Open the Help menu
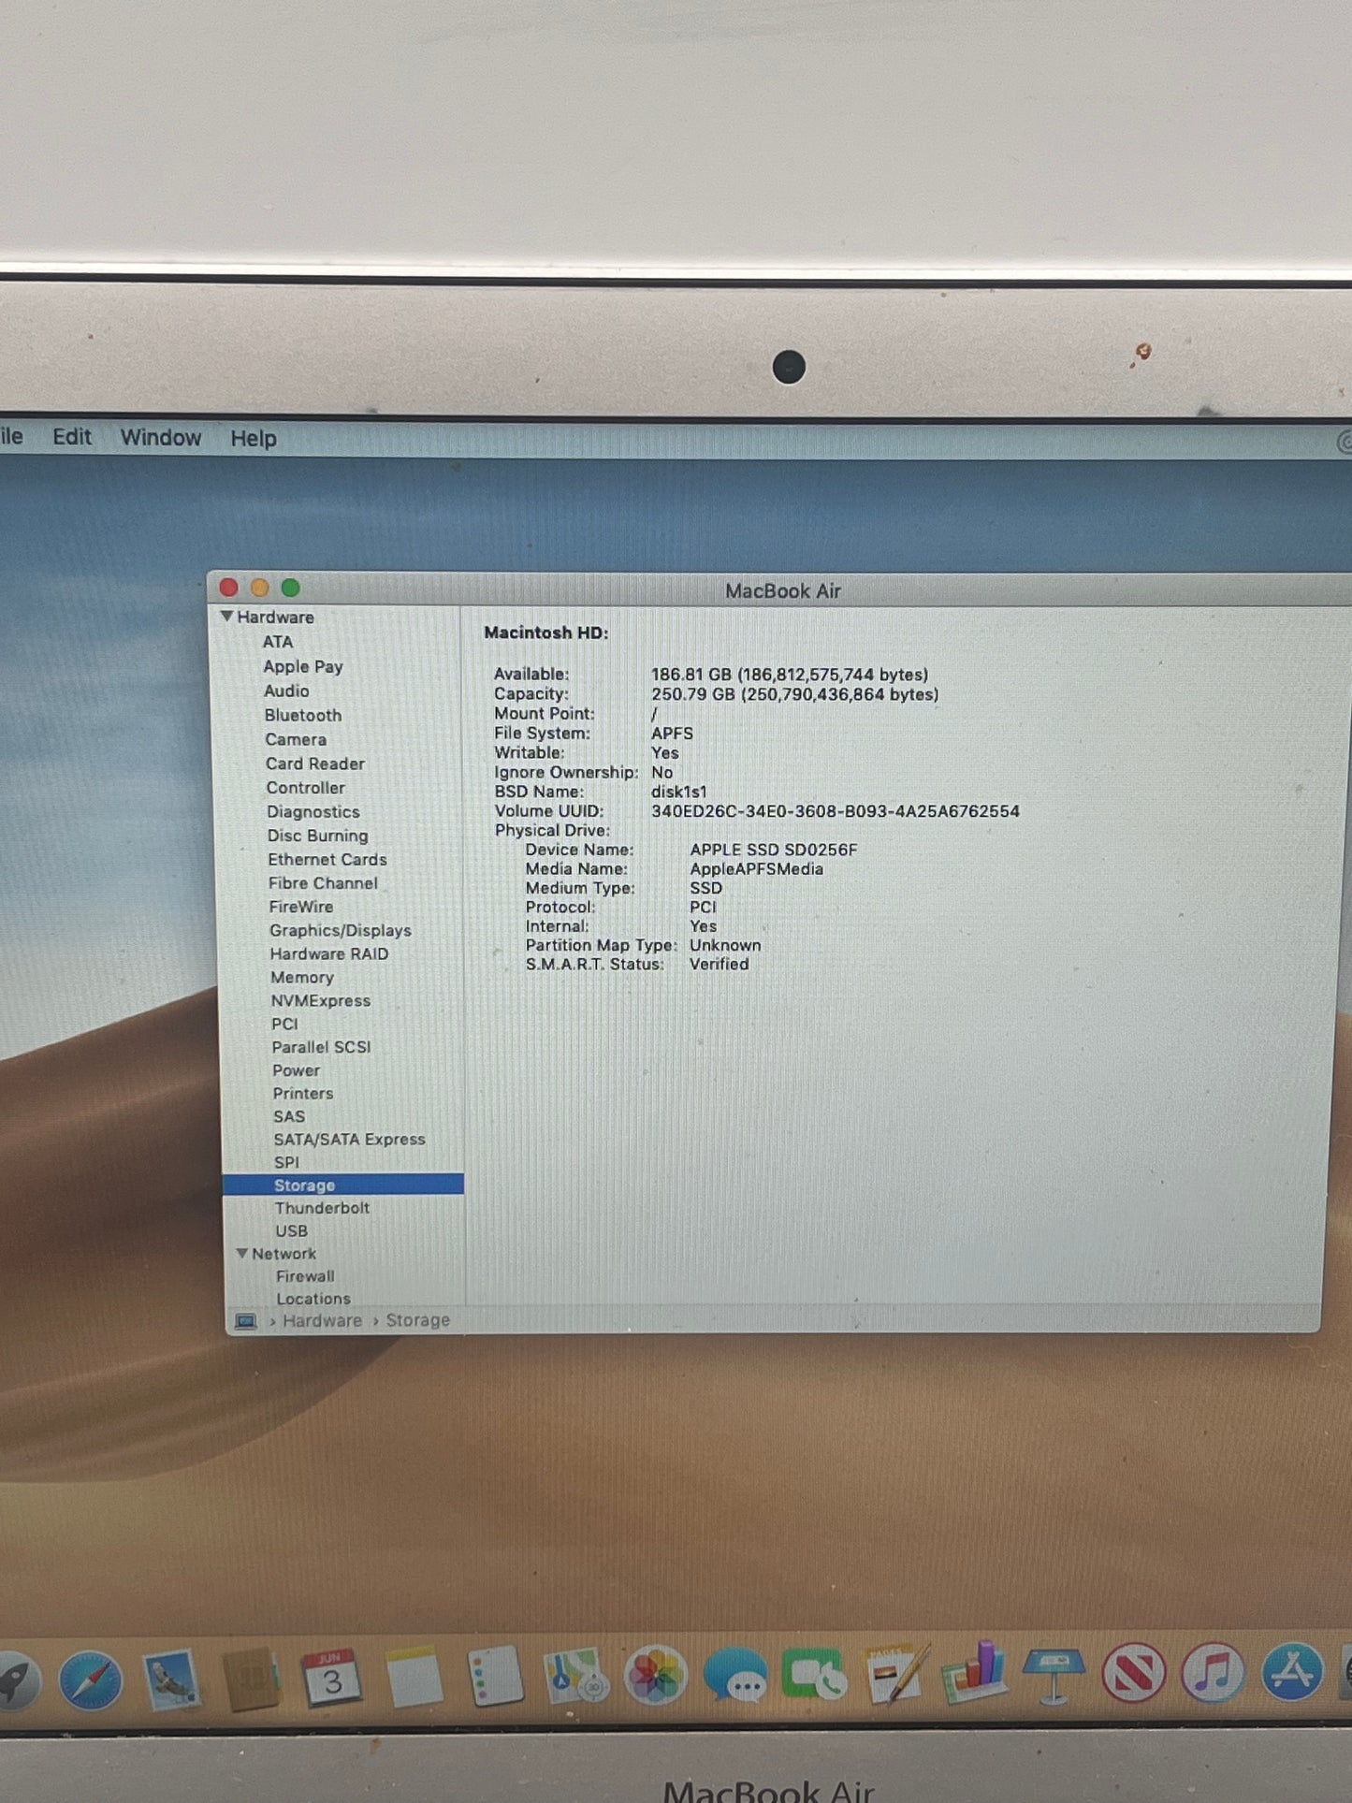The image size is (1352, 1803). tap(254, 438)
